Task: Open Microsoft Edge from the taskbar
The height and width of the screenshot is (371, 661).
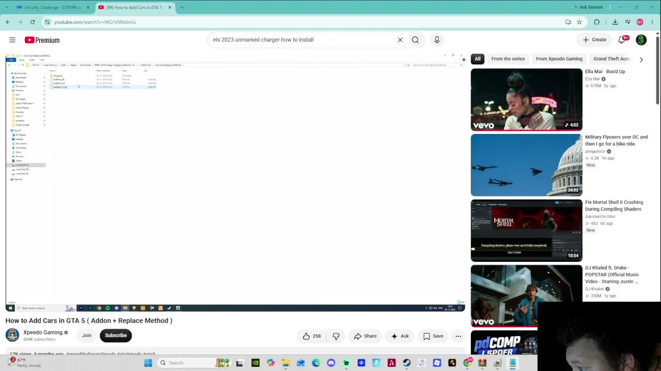Action: 316,363
